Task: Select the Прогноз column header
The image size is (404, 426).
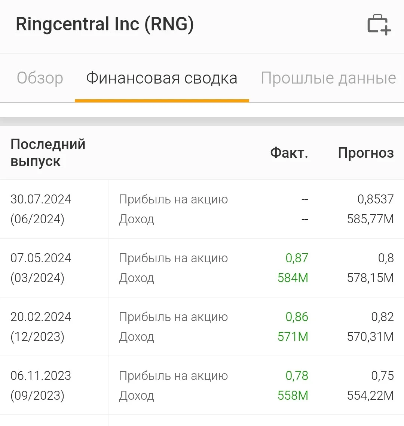Action: [x=366, y=153]
